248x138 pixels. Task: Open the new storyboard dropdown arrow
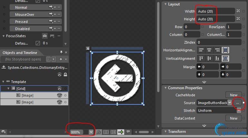(x=66, y=59)
